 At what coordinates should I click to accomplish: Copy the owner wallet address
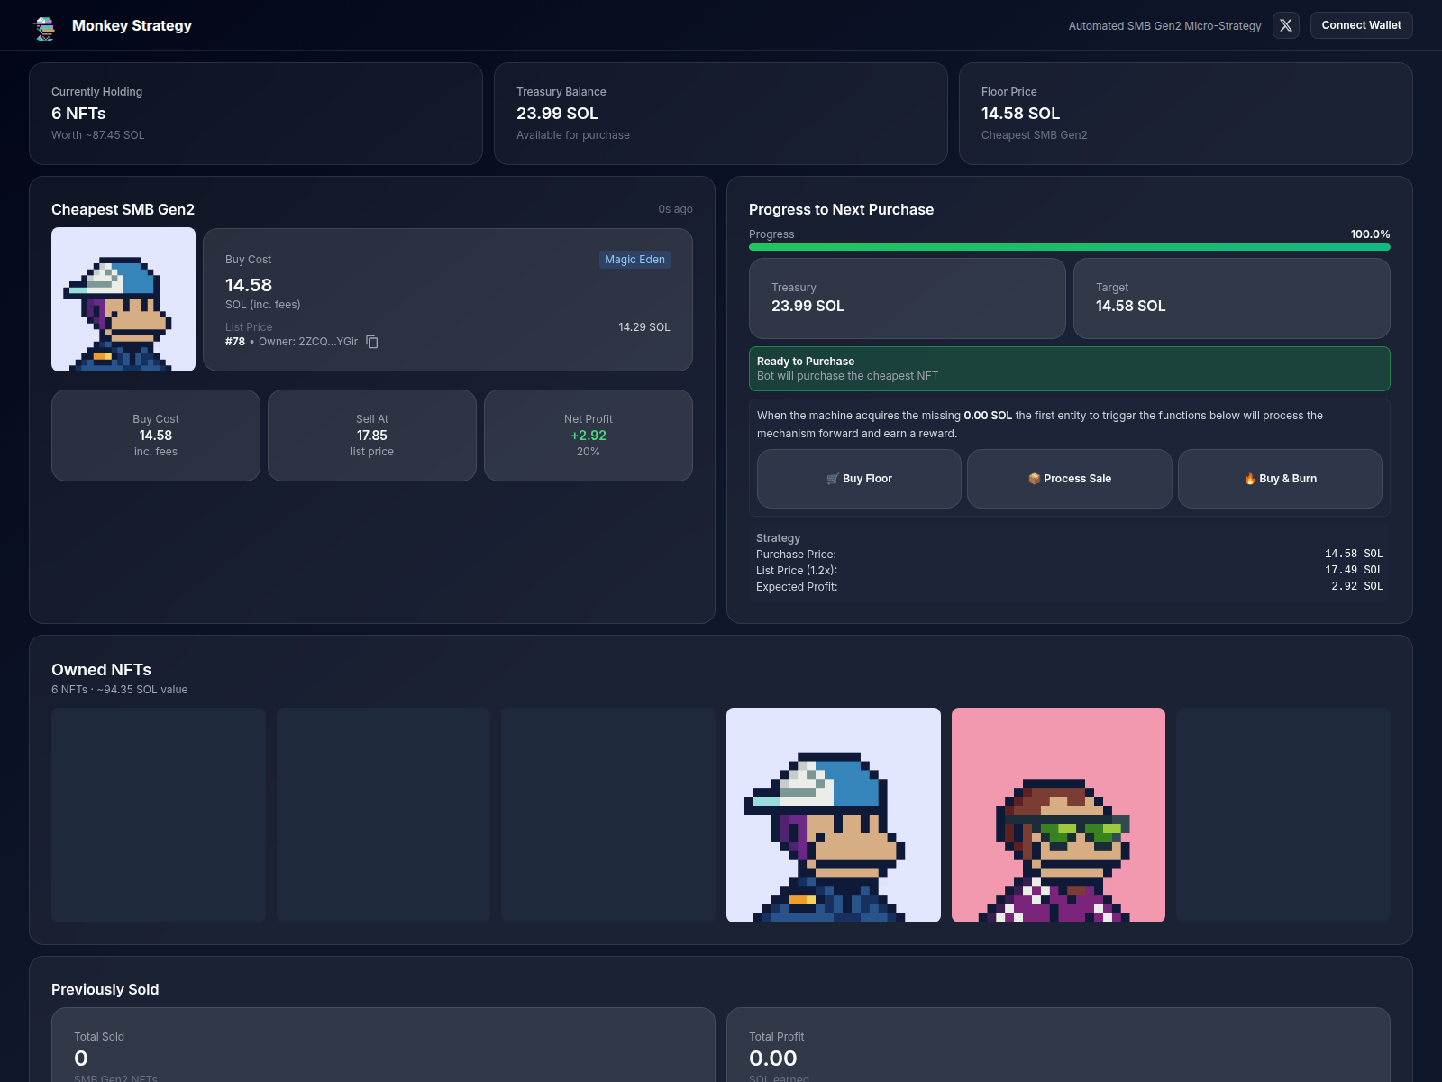pyautogui.click(x=371, y=342)
